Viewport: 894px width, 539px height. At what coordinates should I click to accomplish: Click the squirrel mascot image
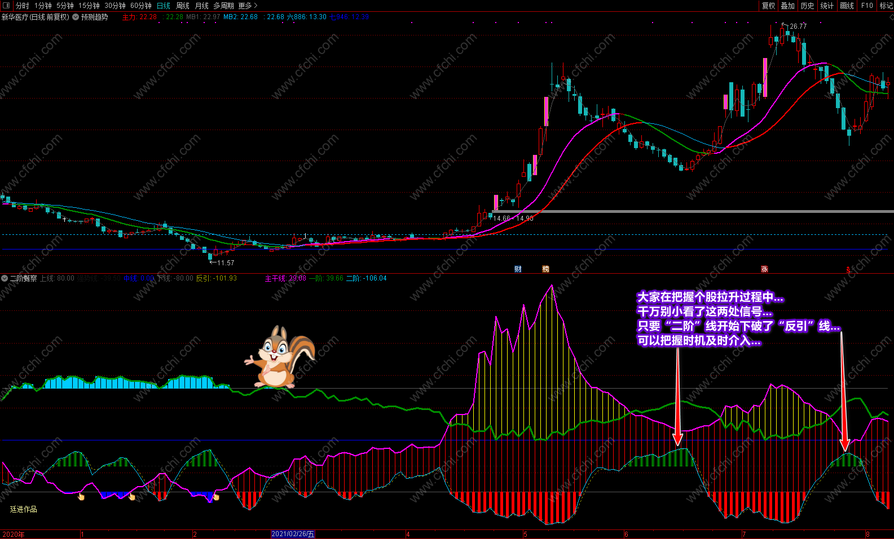click(280, 357)
